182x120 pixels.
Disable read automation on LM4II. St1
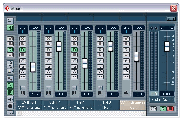(x=22, y=50)
